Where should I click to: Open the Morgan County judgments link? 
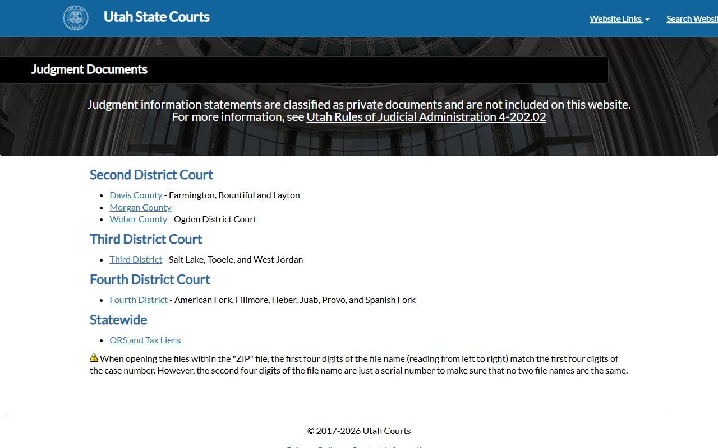point(140,207)
